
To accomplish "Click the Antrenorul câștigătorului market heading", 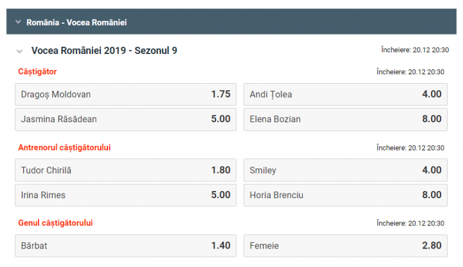I will click(x=64, y=148).
